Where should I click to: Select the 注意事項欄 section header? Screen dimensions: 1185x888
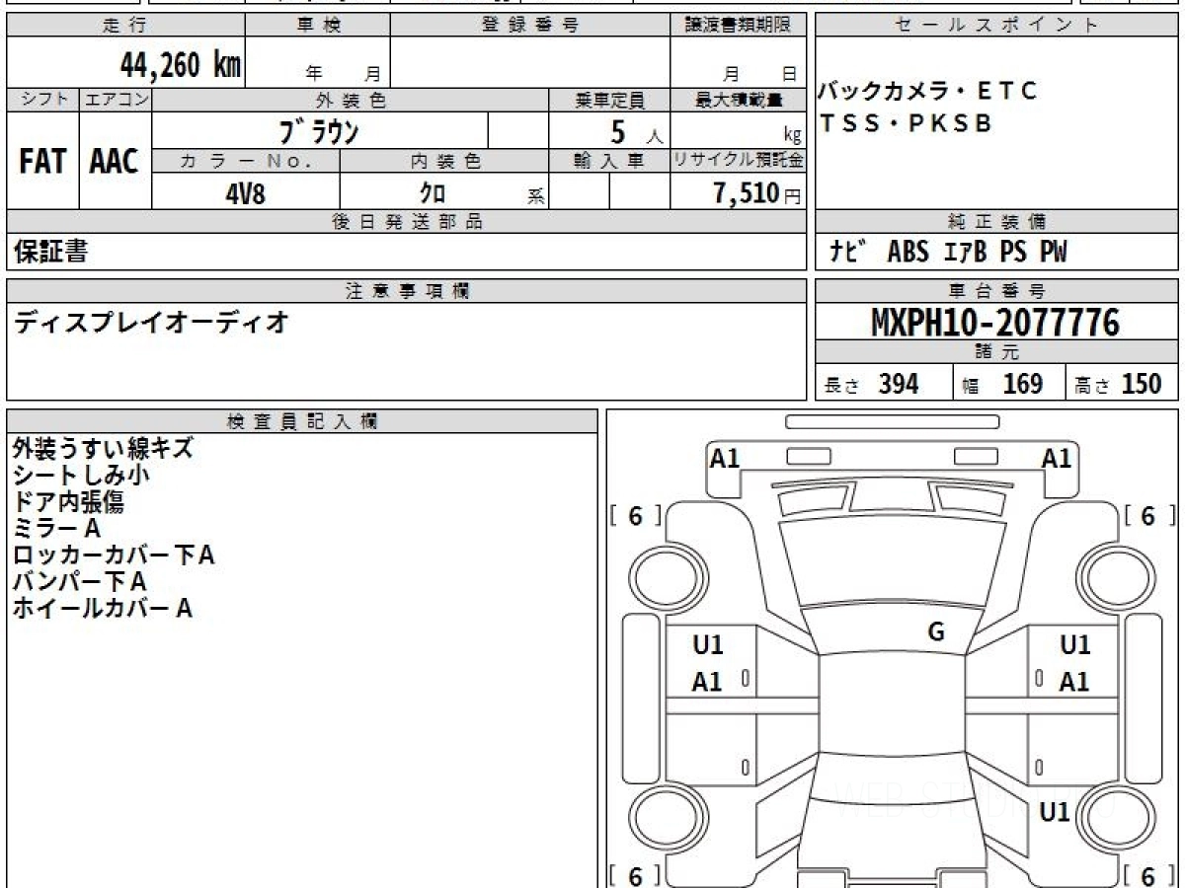tap(407, 291)
